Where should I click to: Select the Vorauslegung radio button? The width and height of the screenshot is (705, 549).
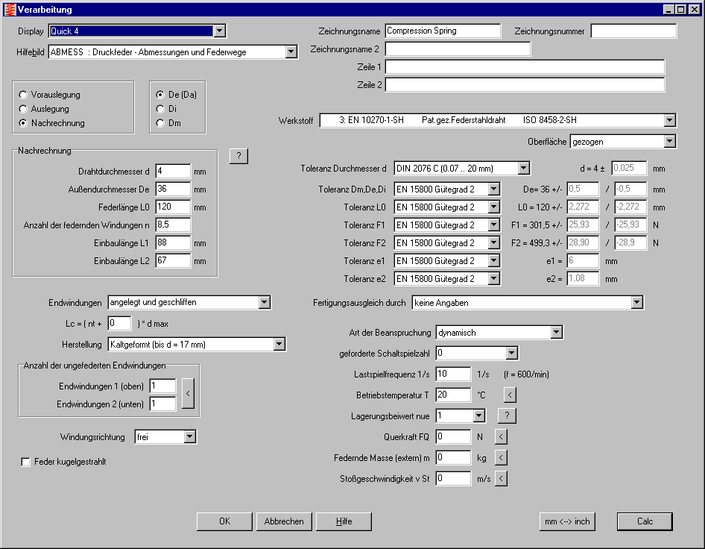pyautogui.click(x=24, y=95)
